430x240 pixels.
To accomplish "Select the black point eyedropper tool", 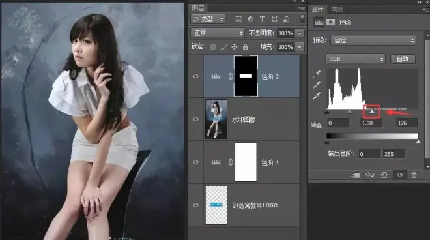I will coord(317,74).
